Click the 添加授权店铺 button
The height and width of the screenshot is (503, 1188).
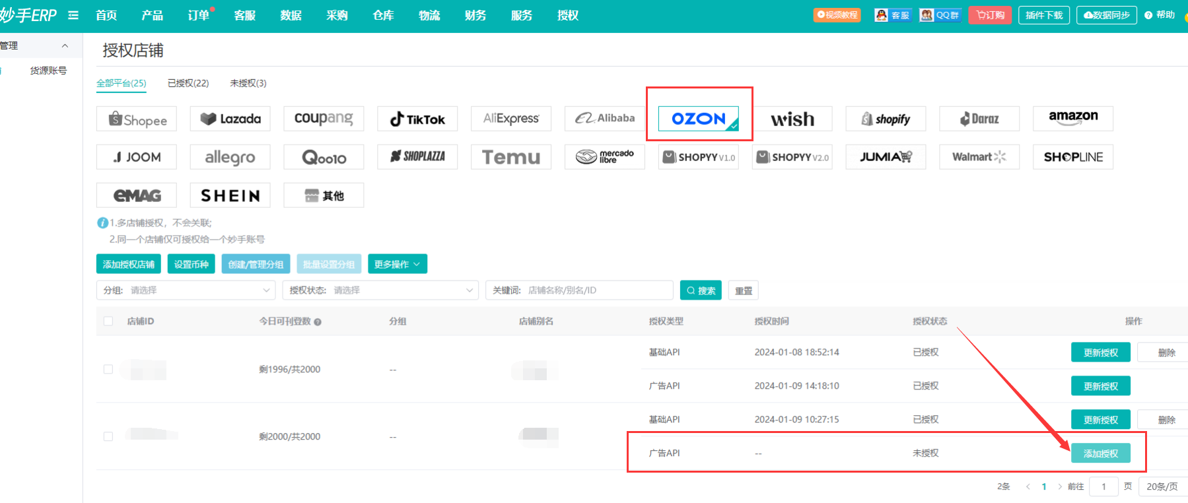[x=128, y=265]
